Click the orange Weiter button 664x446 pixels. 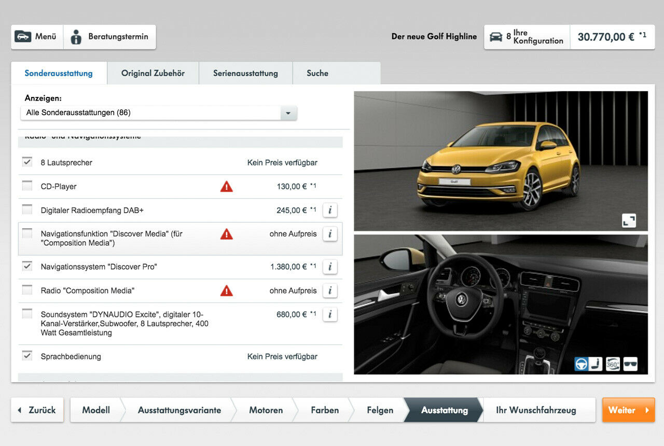628,410
